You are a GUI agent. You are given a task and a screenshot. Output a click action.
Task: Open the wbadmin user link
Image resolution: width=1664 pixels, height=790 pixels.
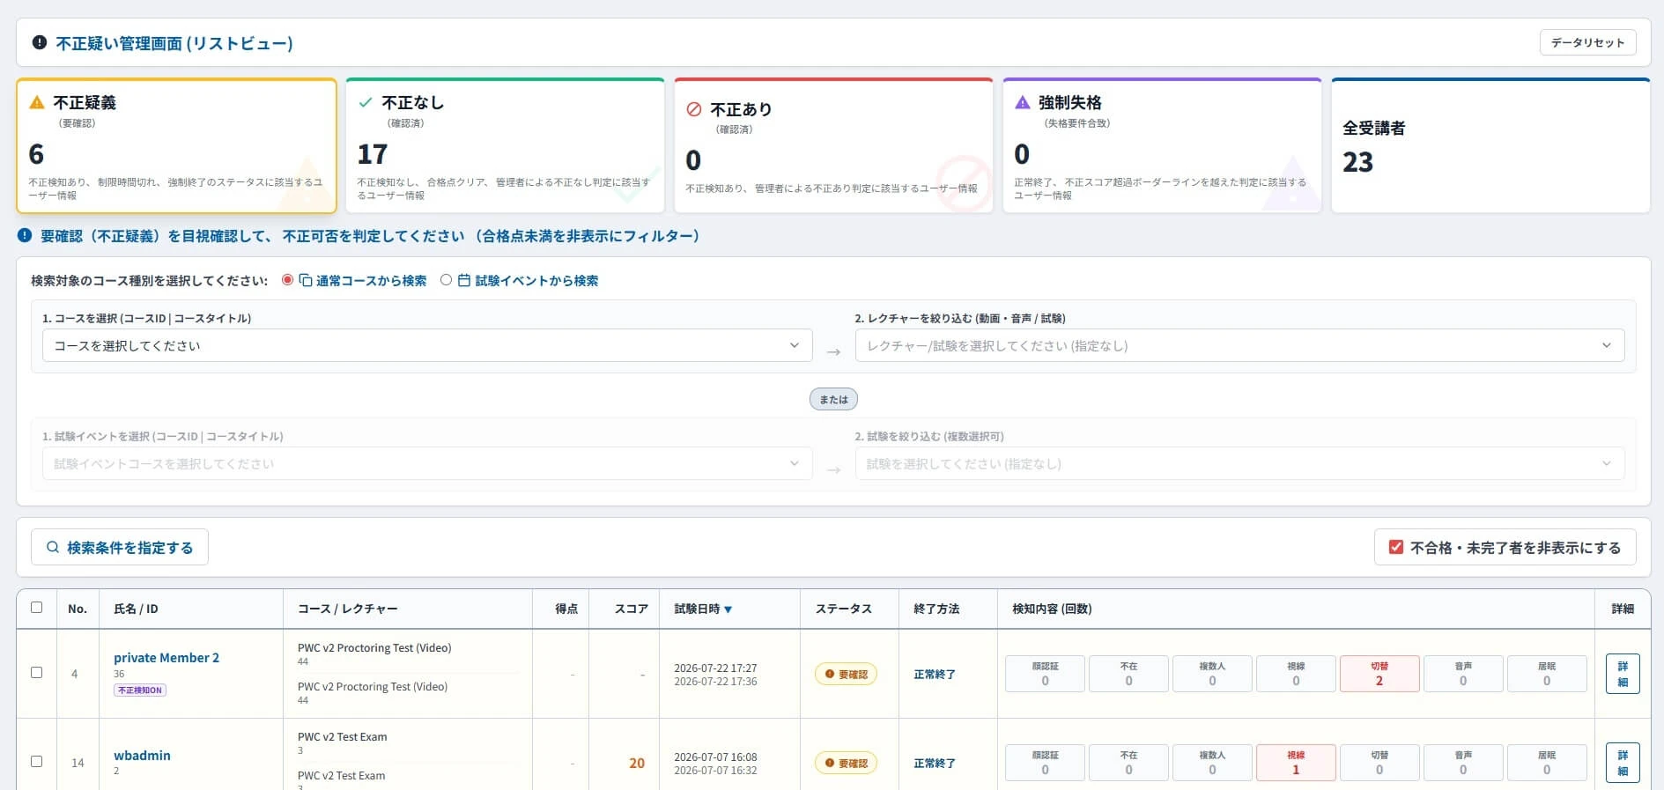click(142, 756)
